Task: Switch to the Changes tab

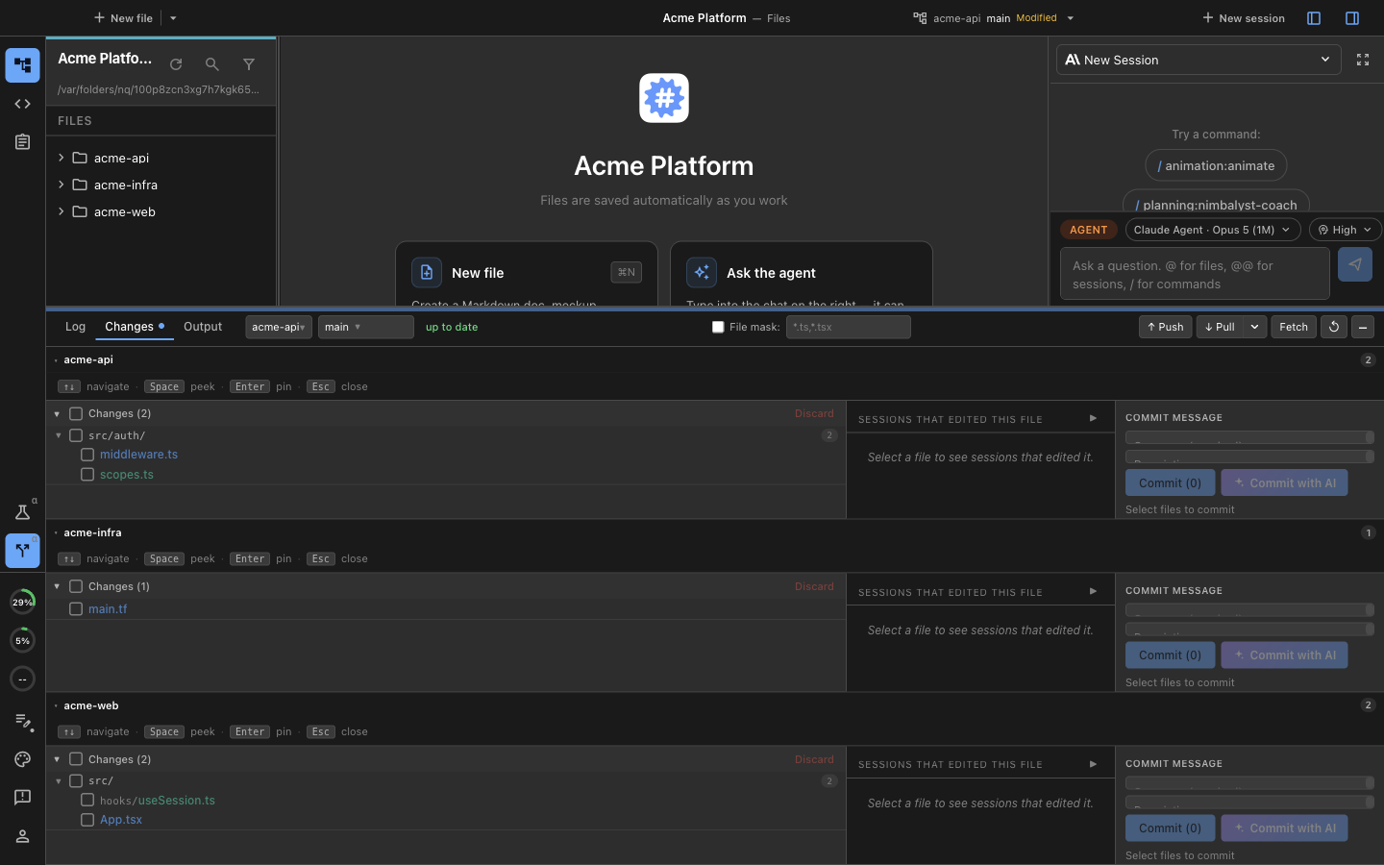Action: [135, 327]
